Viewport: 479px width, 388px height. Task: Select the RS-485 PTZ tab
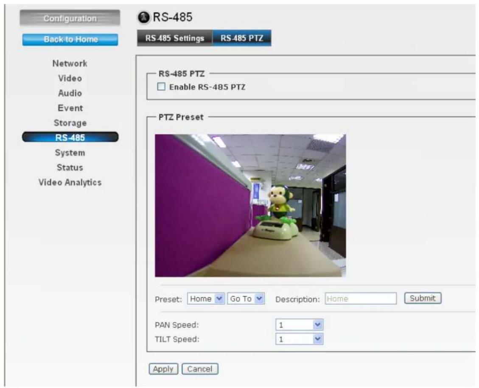(x=242, y=38)
